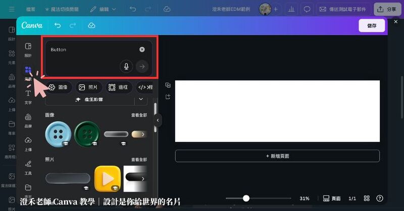This screenshot has width=404, height=211.
Task: Filter results by 邊框 frames
Action: (x=119, y=87)
